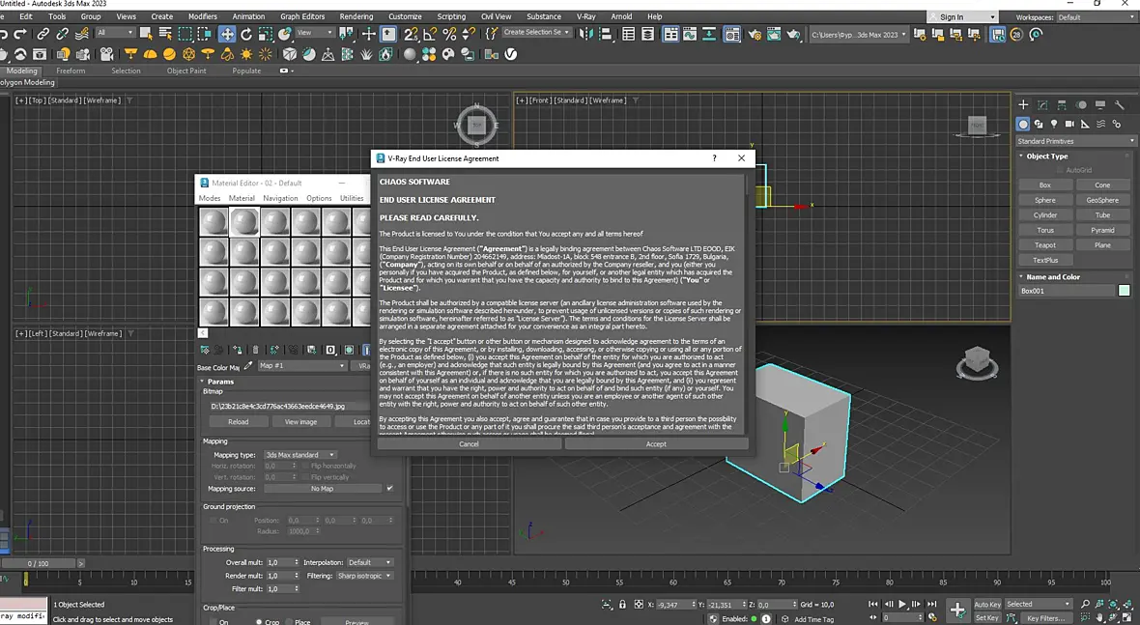Open the V-Ray menu
This screenshot has height=625, width=1140.
click(586, 16)
